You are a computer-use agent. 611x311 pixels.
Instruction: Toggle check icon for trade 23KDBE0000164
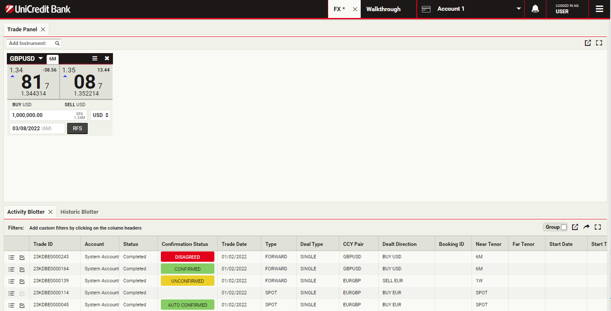tap(22, 269)
